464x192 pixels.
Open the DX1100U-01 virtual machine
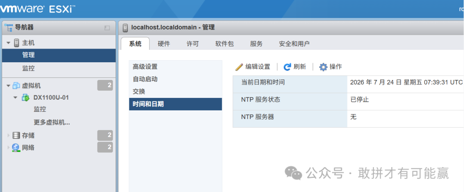tap(51, 98)
